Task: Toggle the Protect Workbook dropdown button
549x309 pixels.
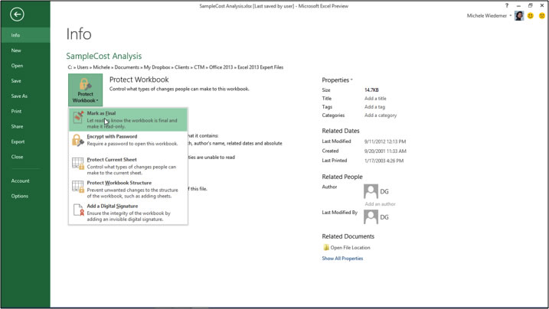Action: (x=85, y=90)
